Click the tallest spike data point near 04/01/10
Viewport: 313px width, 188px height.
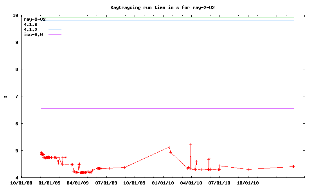click(191, 145)
